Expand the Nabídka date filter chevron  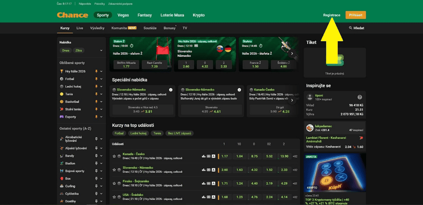(x=101, y=51)
